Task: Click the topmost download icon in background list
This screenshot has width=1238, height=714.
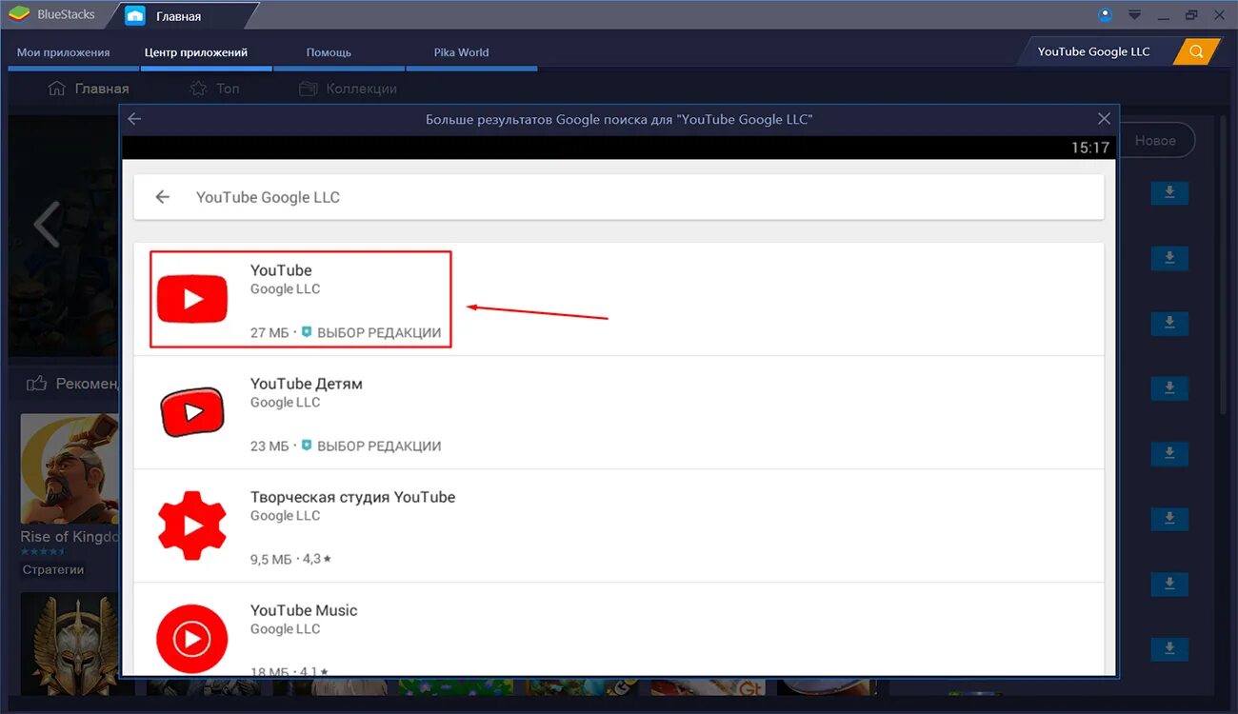Action: [1169, 193]
